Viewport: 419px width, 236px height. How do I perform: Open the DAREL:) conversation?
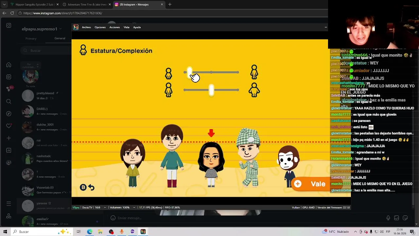point(44,111)
